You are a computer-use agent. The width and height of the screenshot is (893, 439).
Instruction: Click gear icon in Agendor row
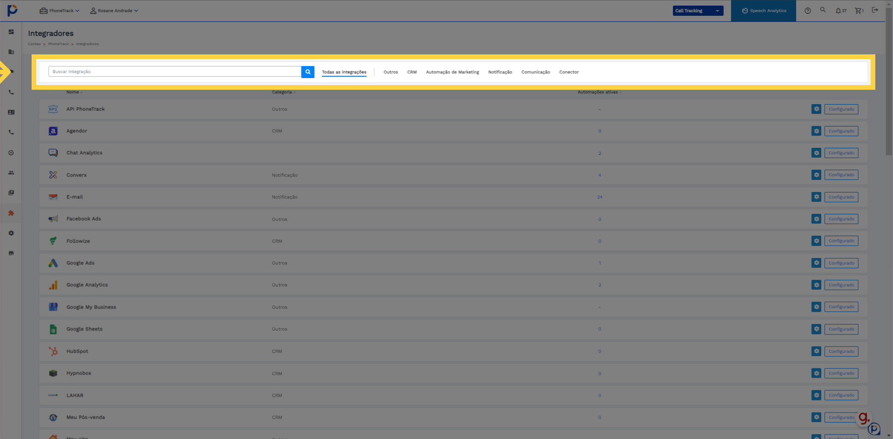click(816, 131)
